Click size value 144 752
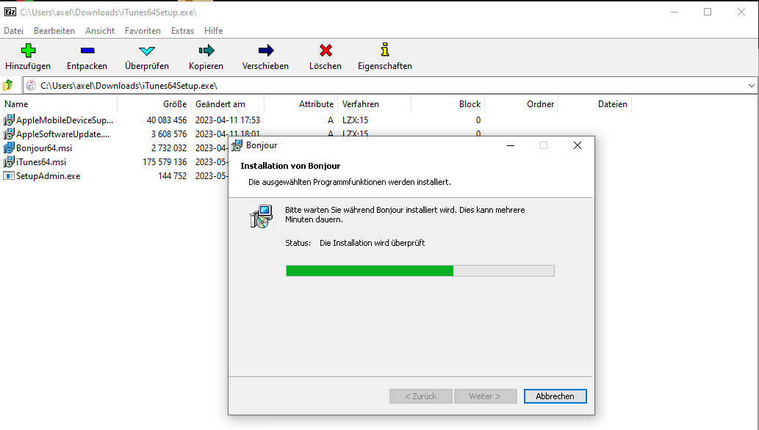Image resolution: width=759 pixels, height=430 pixels. (173, 176)
